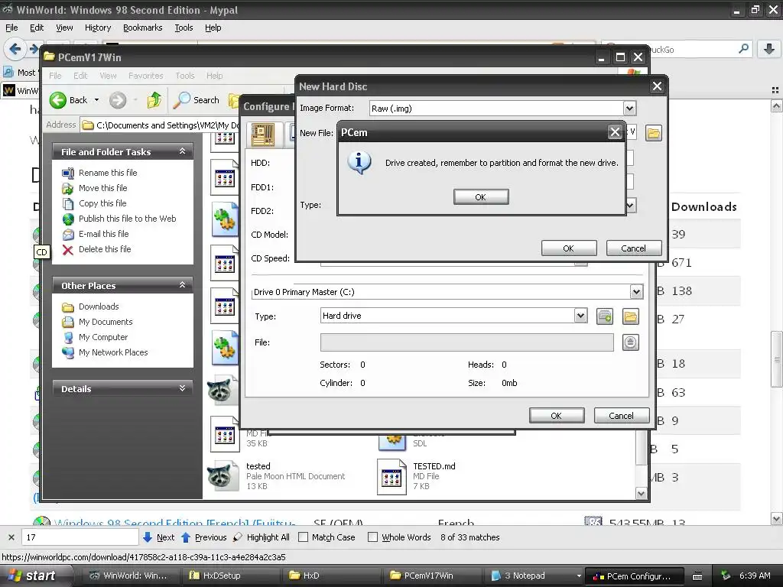Open the Edit menu in Mypal browser
The width and height of the screenshot is (783, 587).
[37, 28]
